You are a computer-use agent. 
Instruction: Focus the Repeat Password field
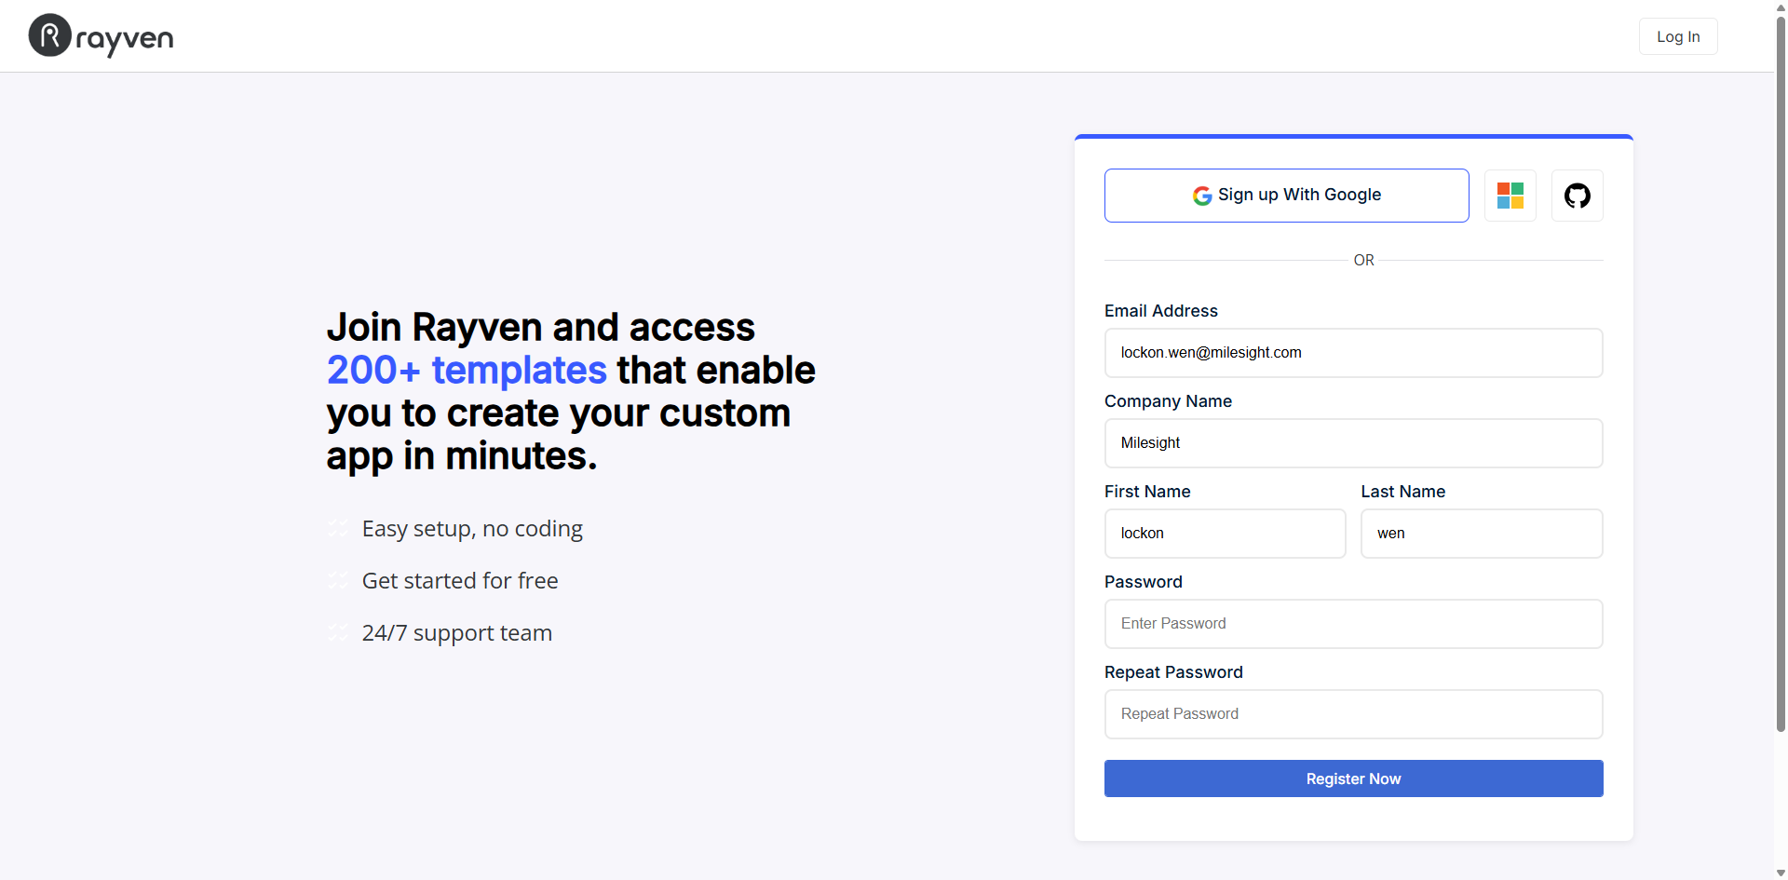click(x=1353, y=714)
